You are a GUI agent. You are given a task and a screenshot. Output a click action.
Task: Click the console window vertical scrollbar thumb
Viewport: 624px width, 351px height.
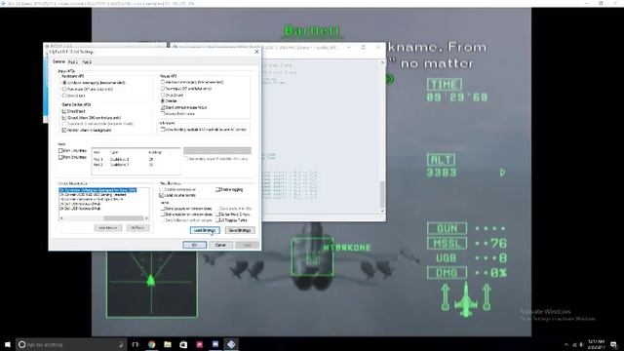click(x=382, y=194)
